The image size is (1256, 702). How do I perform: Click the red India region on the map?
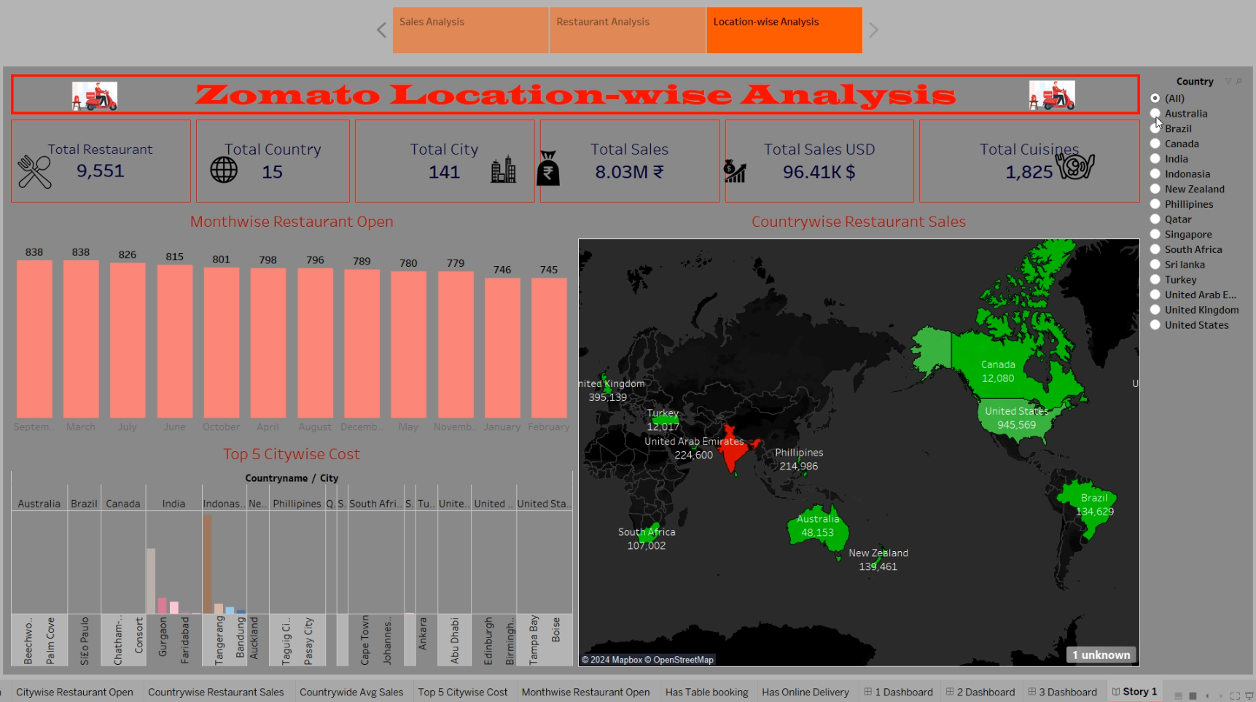[733, 450]
